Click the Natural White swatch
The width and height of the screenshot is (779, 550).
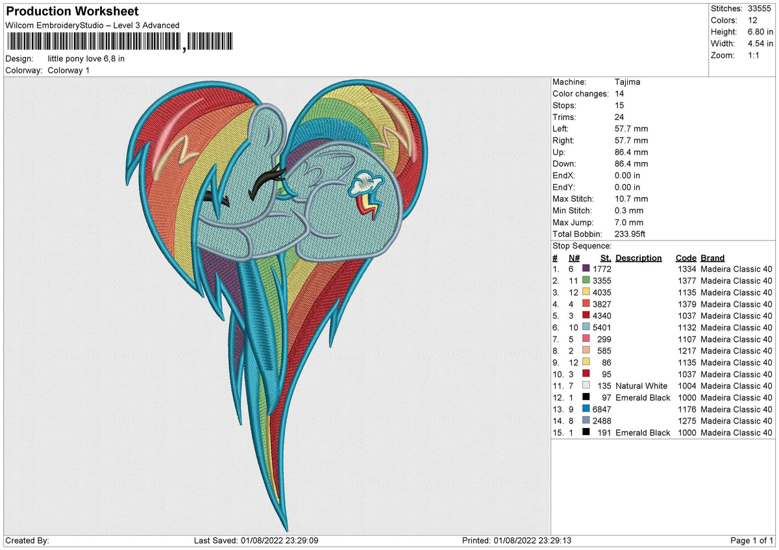pos(586,385)
